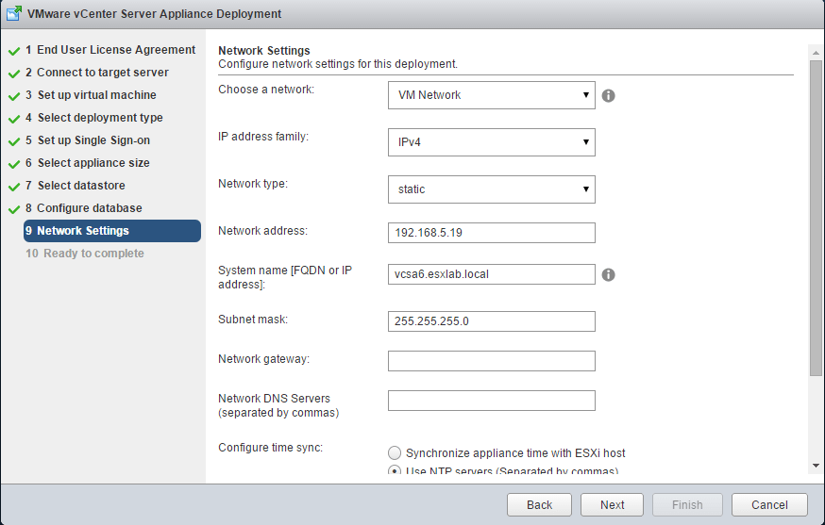Click the System name FQDN input field
This screenshot has height=525, width=825.
tap(492, 274)
